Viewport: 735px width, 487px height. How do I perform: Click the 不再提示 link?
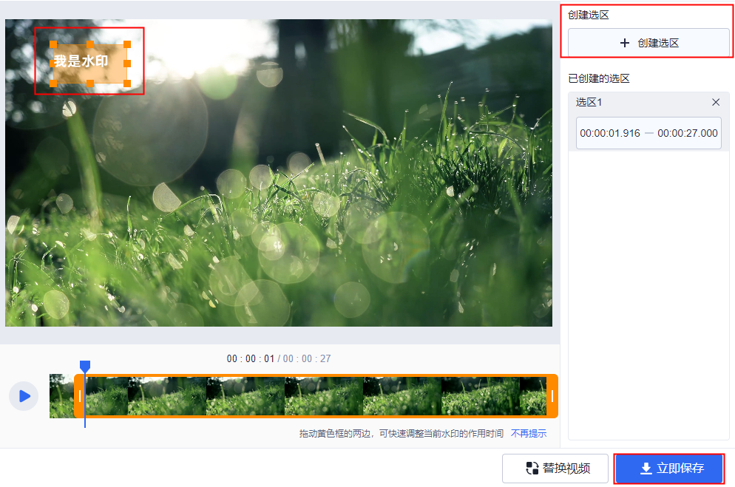[x=529, y=433]
